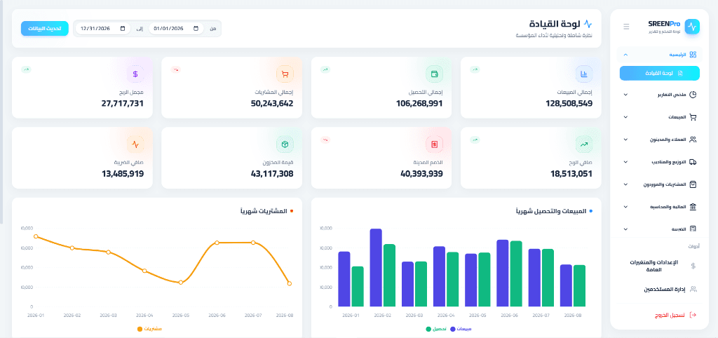Image resolution: width=718 pixels, height=338 pixels.
Task: Toggle the مشتريات orange legend swatch
Action: pyautogui.click(x=140, y=329)
